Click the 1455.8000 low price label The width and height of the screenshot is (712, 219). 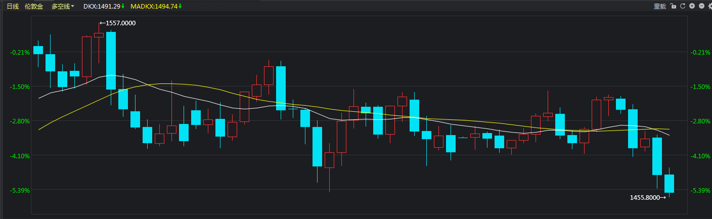648,198
